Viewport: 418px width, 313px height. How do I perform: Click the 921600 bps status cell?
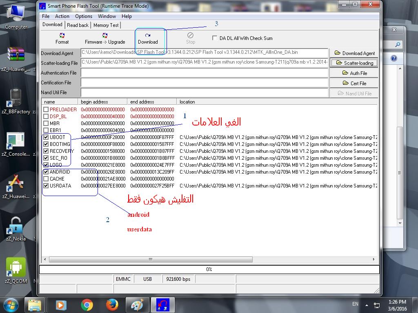[x=178, y=279]
